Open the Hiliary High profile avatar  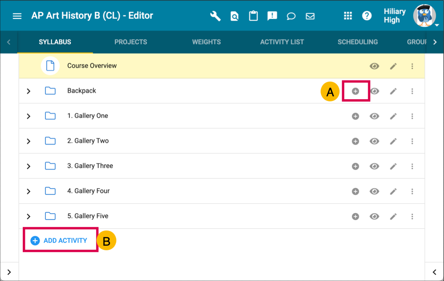click(423, 16)
